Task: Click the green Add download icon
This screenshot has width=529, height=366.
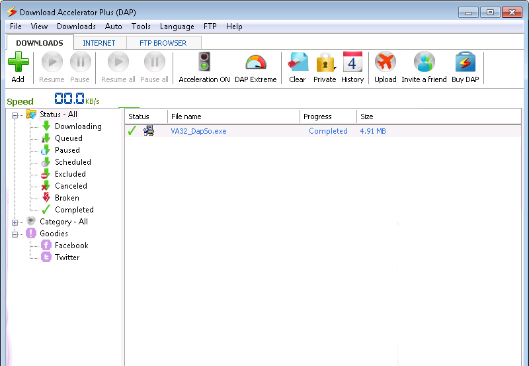Action: point(18,64)
